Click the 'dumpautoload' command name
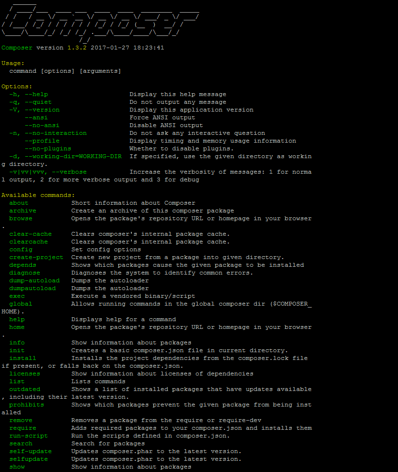The width and height of the screenshot is (398, 472). pos(32,288)
